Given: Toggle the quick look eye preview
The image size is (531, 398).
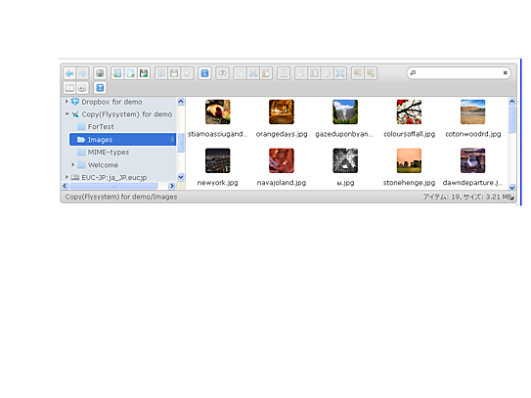Looking at the screenshot, I should tap(222, 73).
